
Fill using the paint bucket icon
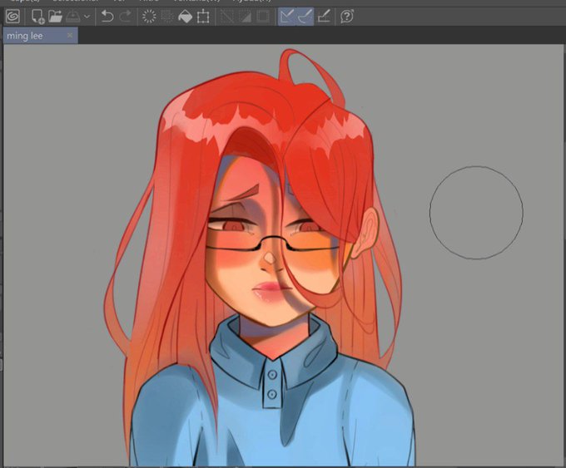coord(185,17)
